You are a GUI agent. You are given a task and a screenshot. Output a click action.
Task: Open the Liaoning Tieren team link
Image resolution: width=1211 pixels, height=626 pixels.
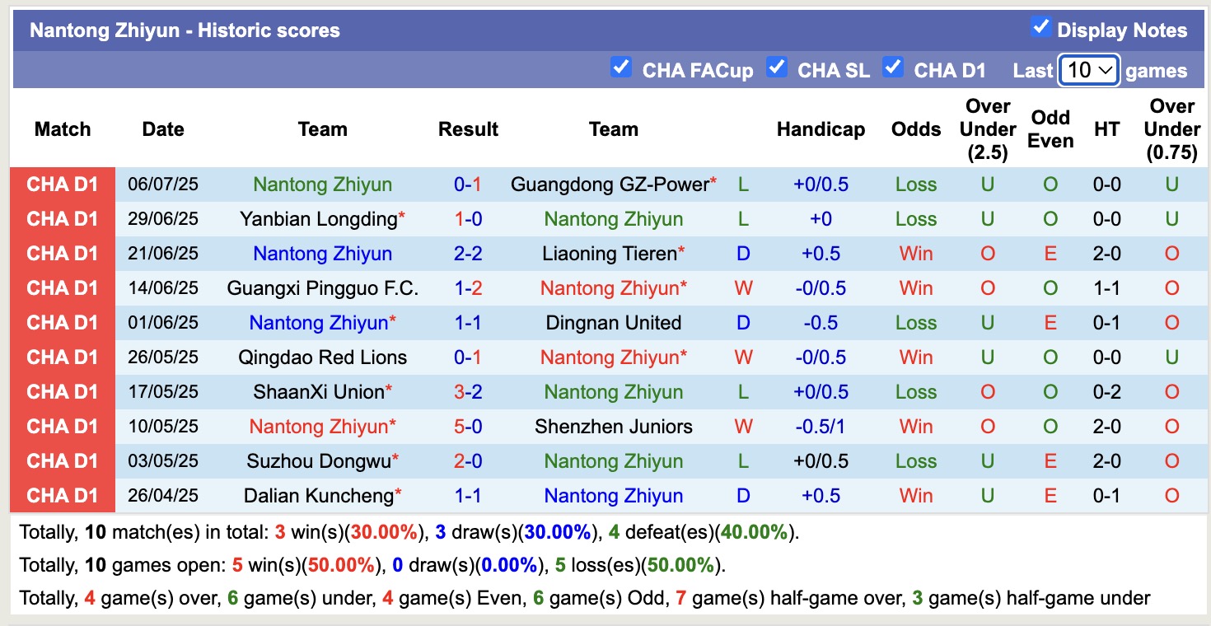pyautogui.click(x=610, y=254)
